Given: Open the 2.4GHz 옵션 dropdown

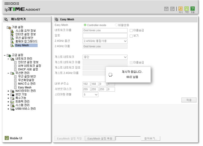Looking at the screenshot, I should (x=105, y=41).
